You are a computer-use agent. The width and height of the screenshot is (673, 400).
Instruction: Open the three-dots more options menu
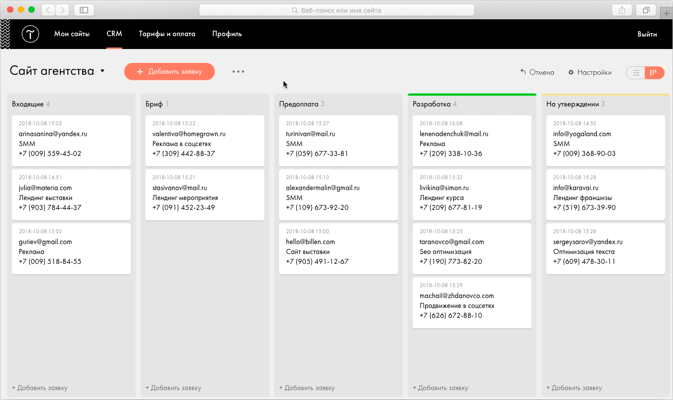(x=238, y=71)
